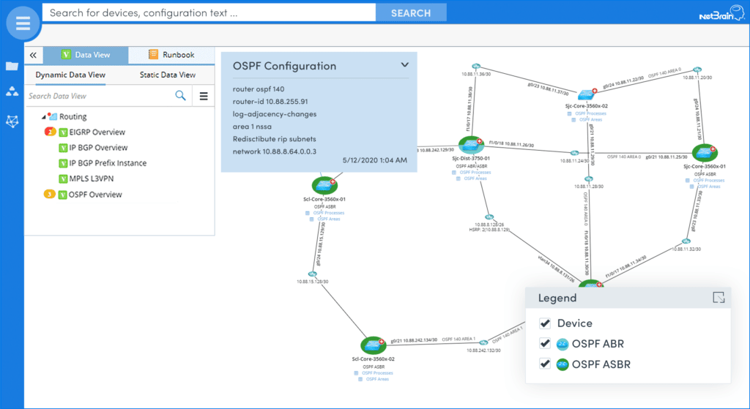Select the Sjc-Dist-3750-01 device icon
Image resolution: width=750 pixels, height=409 pixels.
pos(471,145)
